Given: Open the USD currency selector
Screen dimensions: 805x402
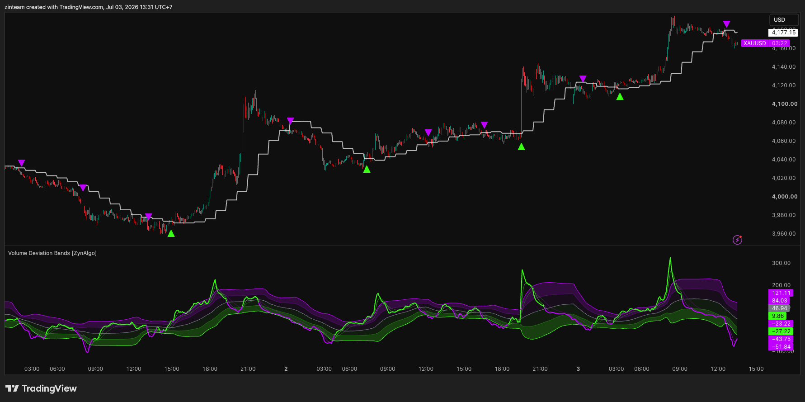Looking at the screenshot, I should [784, 20].
